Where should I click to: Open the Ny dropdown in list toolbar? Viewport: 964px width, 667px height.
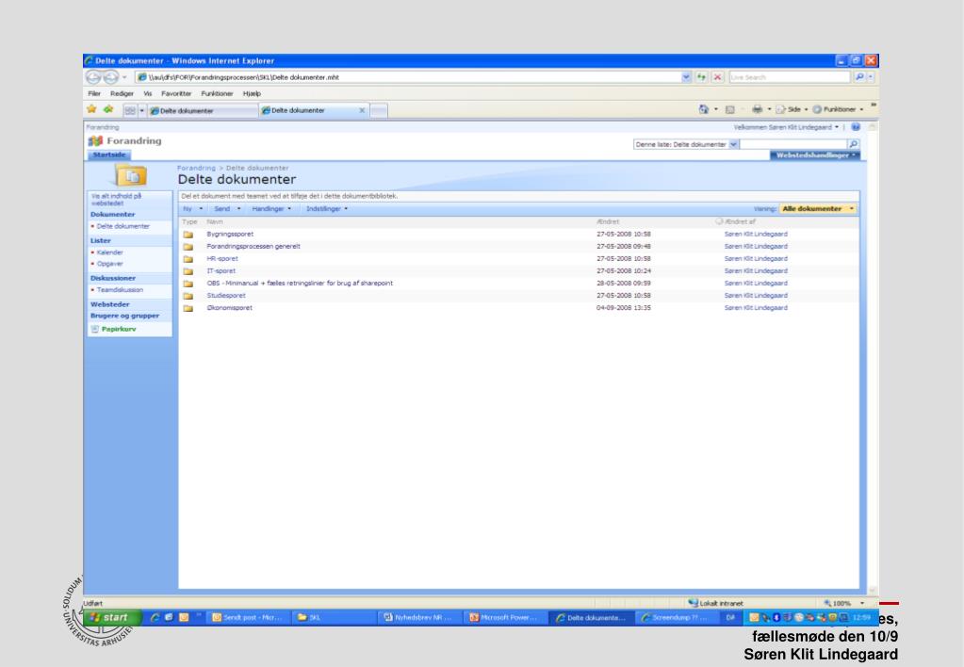(x=192, y=209)
